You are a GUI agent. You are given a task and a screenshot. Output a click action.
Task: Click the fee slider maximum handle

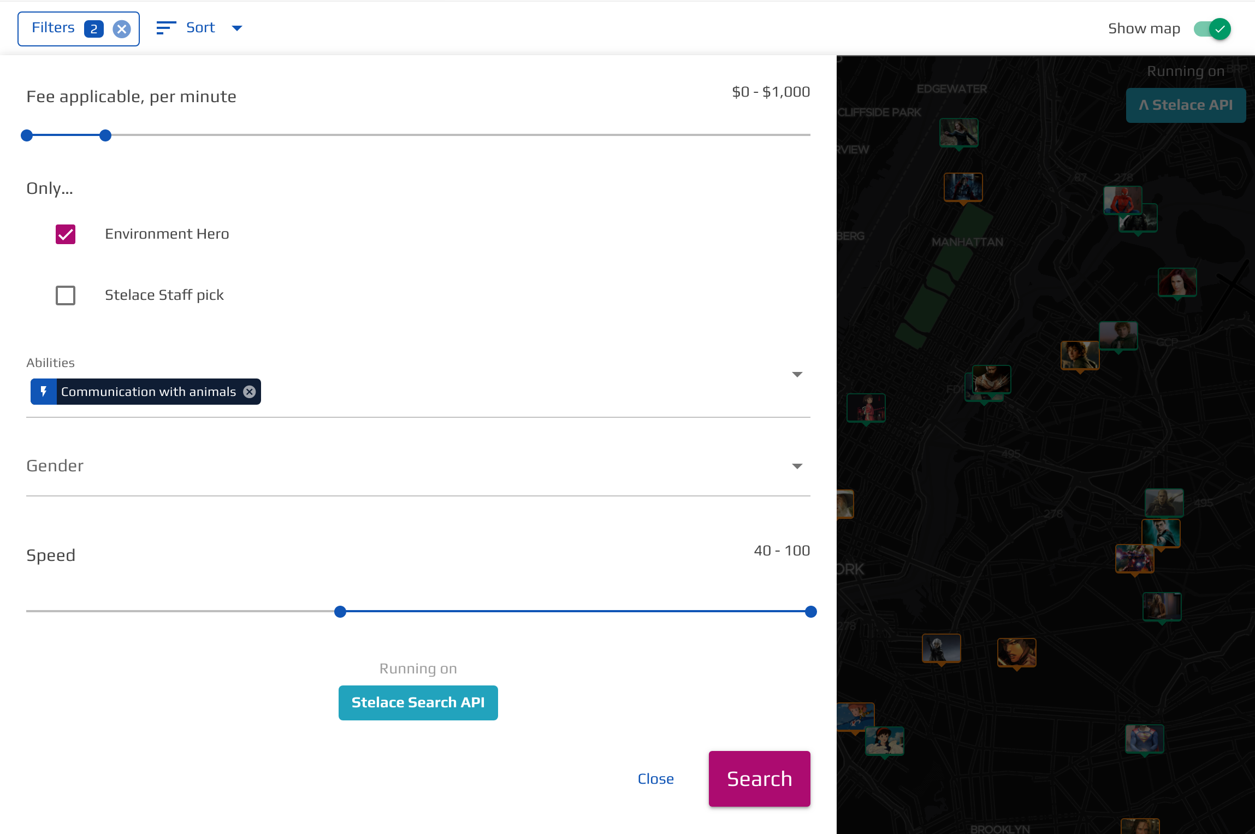point(105,135)
